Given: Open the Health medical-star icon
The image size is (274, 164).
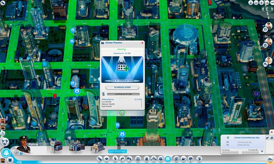Looking at the screenshot, I should point(161,159).
